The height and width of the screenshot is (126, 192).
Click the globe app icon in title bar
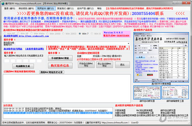pyautogui.click(x=3, y=4)
